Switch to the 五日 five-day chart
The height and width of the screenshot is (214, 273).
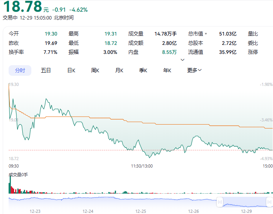[x=46, y=70]
